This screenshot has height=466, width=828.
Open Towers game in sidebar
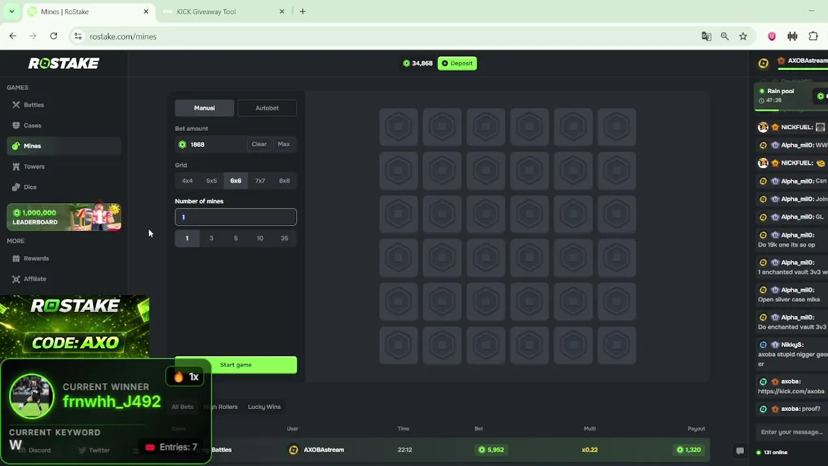(x=34, y=166)
